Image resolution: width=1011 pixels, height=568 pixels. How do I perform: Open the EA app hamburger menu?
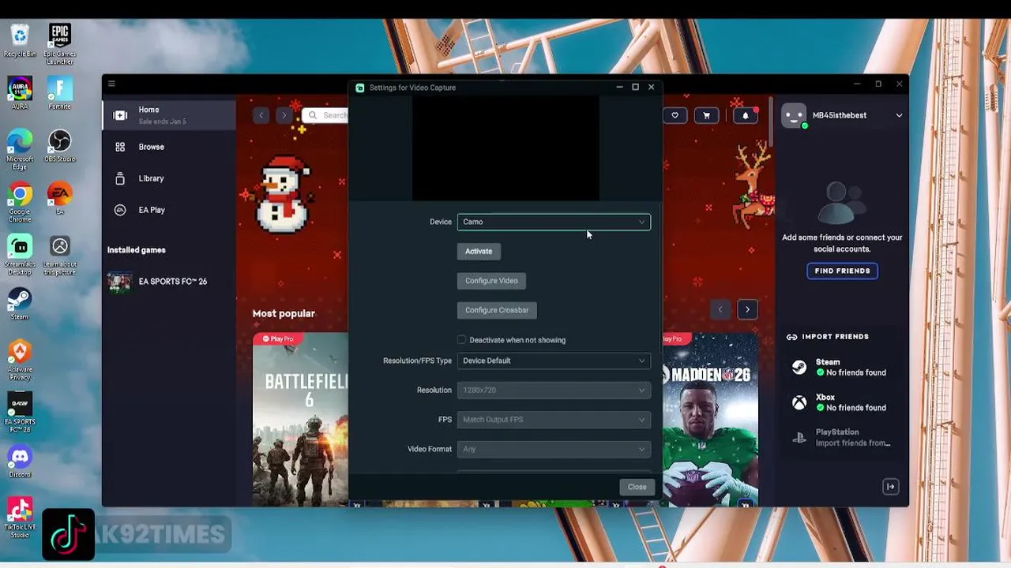click(111, 84)
